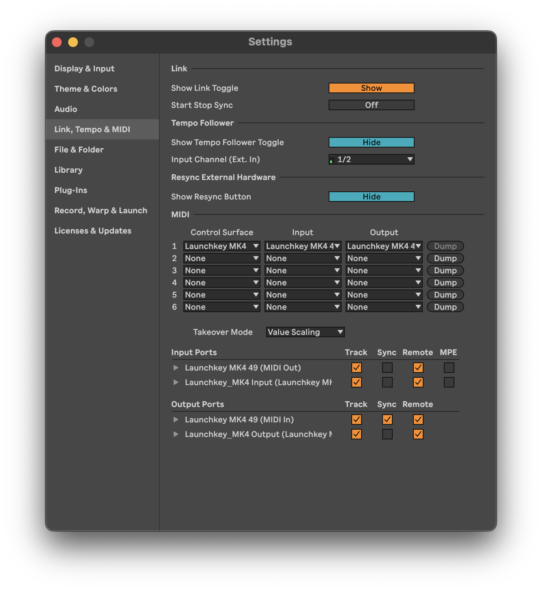The image size is (542, 591).
Task: Minimize Settings window with yellow button
Action: pyautogui.click(x=73, y=42)
